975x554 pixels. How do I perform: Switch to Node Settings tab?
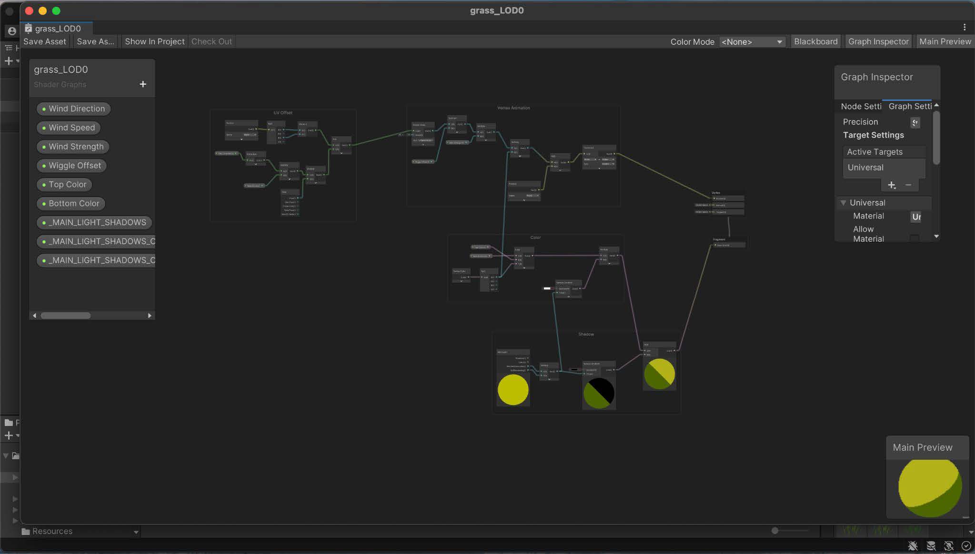click(x=860, y=106)
